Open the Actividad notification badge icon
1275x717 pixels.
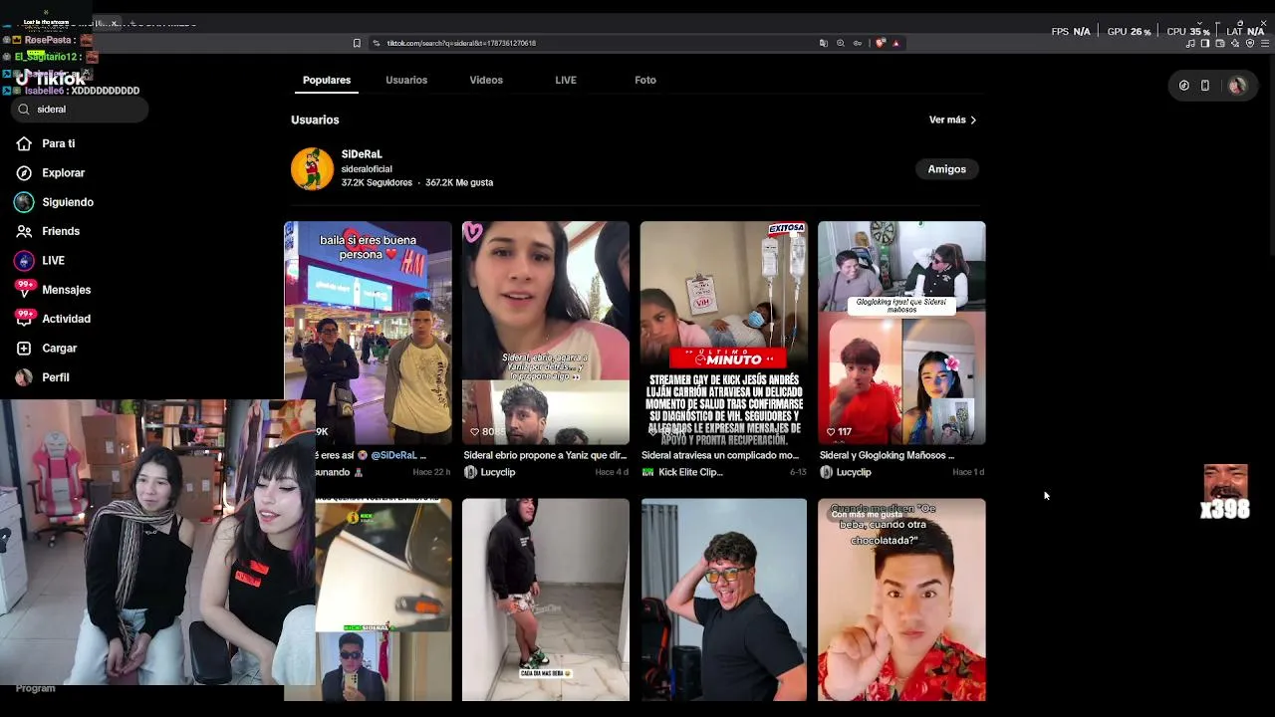coord(24,318)
